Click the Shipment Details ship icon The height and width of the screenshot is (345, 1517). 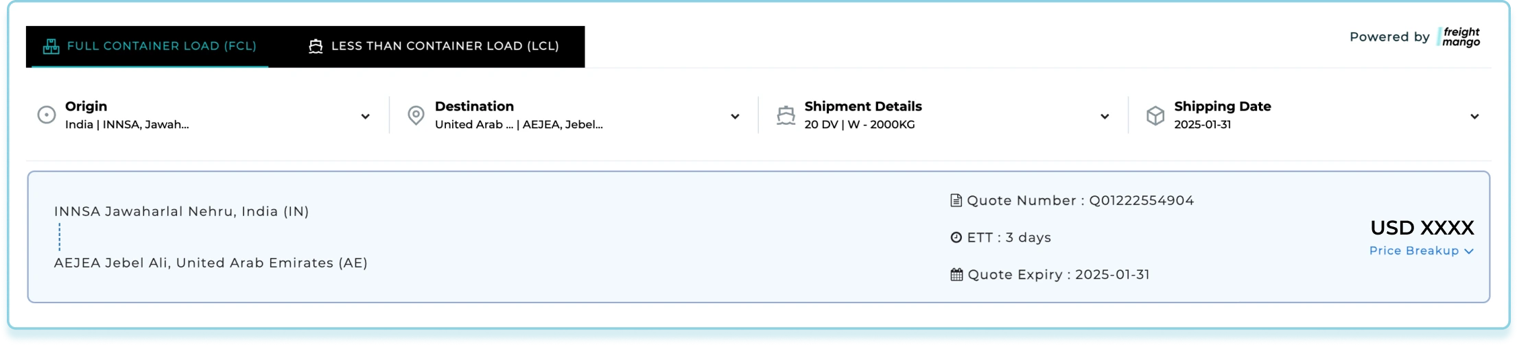[x=786, y=115]
